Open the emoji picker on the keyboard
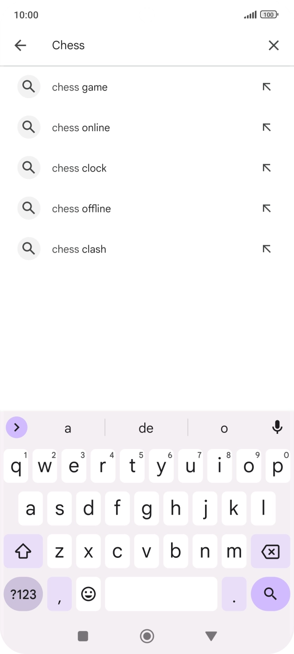The image size is (294, 654). (x=88, y=594)
